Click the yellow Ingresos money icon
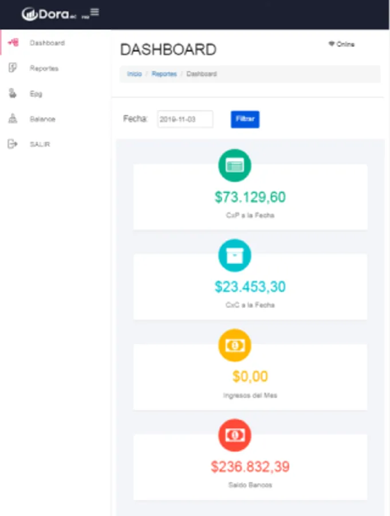This screenshot has height=516, width=390. (234, 345)
